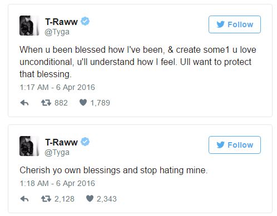Like the first tweet with 1,789 likes
Viewport: 277px width, 216px height.
[x=83, y=102]
